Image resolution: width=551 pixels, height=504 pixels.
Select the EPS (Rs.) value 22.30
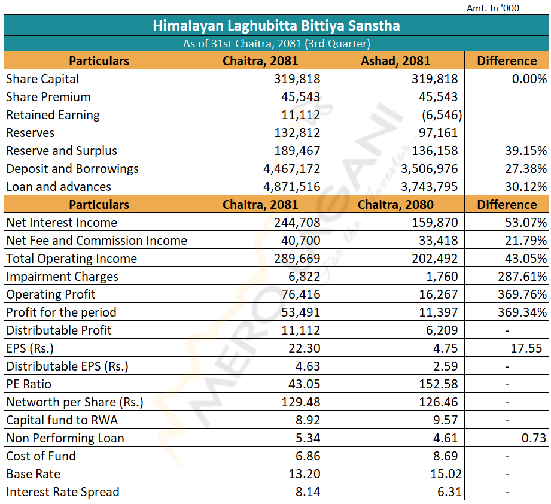(305, 348)
